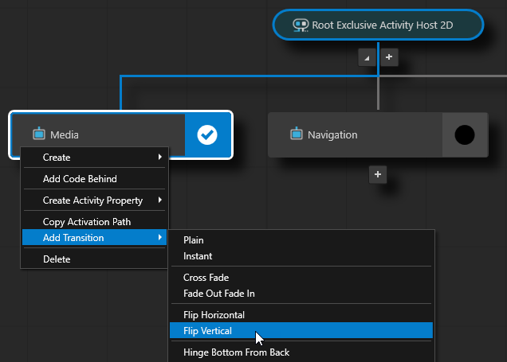Image resolution: width=507 pixels, height=362 pixels.
Task: Click the Navigation activity node icon
Action: tap(297, 134)
